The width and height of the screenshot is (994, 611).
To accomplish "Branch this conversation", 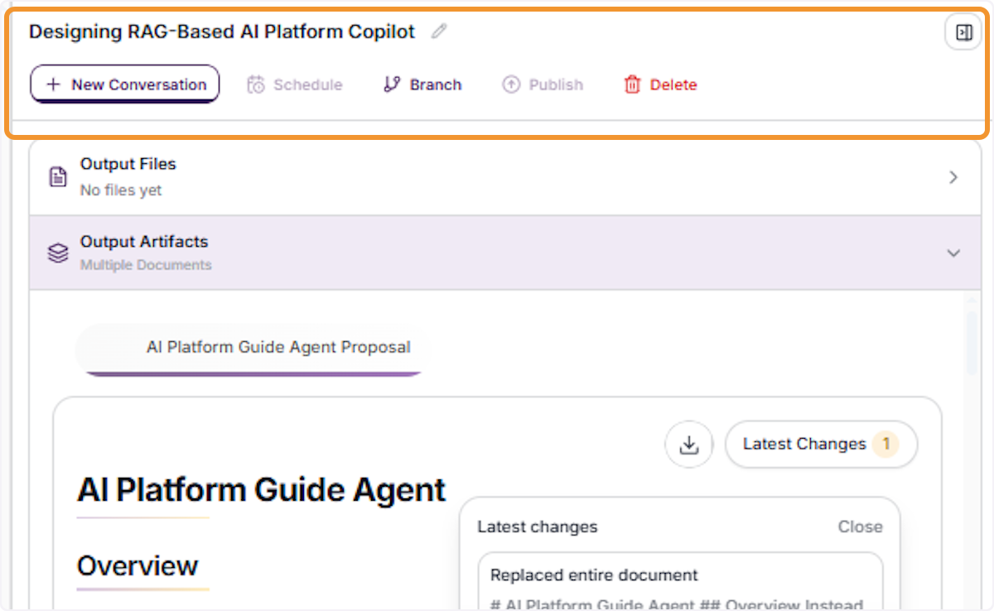I will pos(422,84).
